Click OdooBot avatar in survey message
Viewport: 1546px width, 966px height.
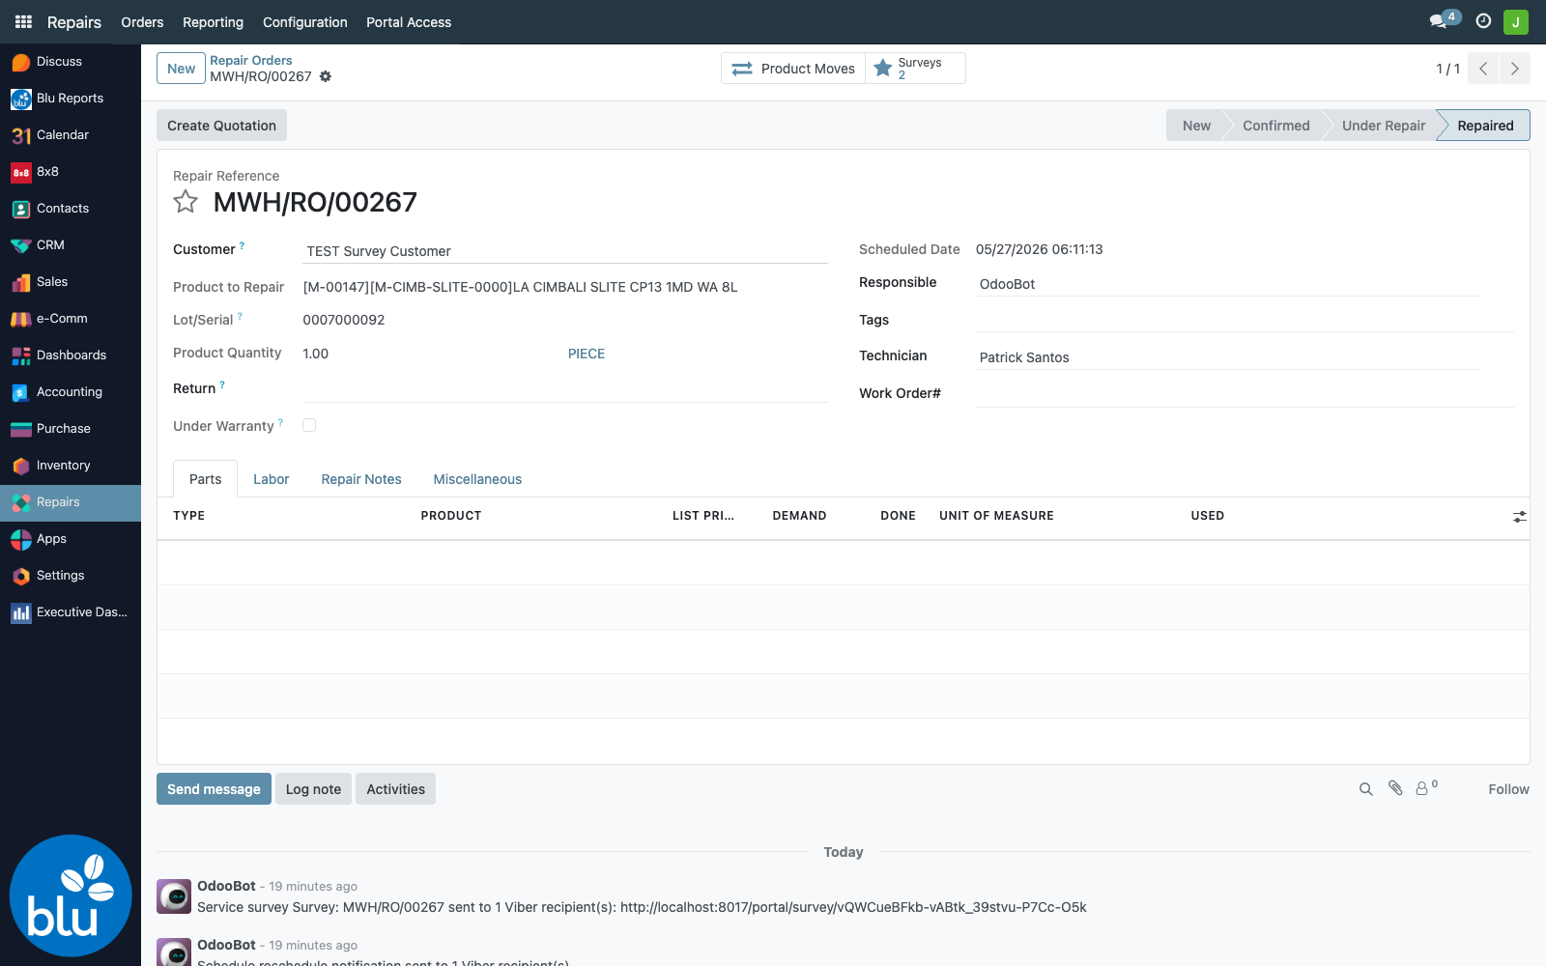click(x=174, y=896)
